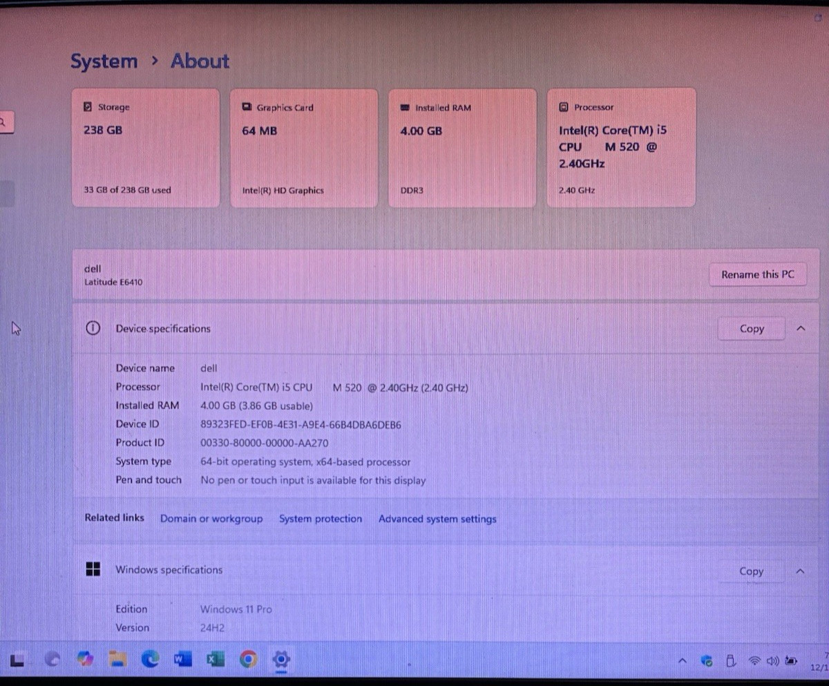The width and height of the screenshot is (829, 686).
Task: Click the Device specifications info icon
Action: [x=93, y=328]
